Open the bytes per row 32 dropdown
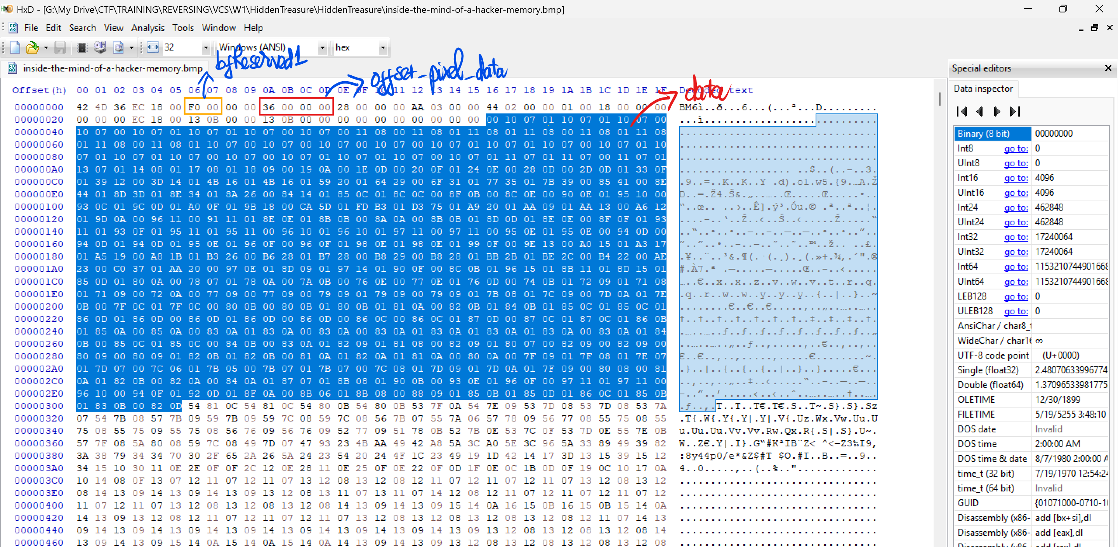1118x547 pixels. point(206,48)
